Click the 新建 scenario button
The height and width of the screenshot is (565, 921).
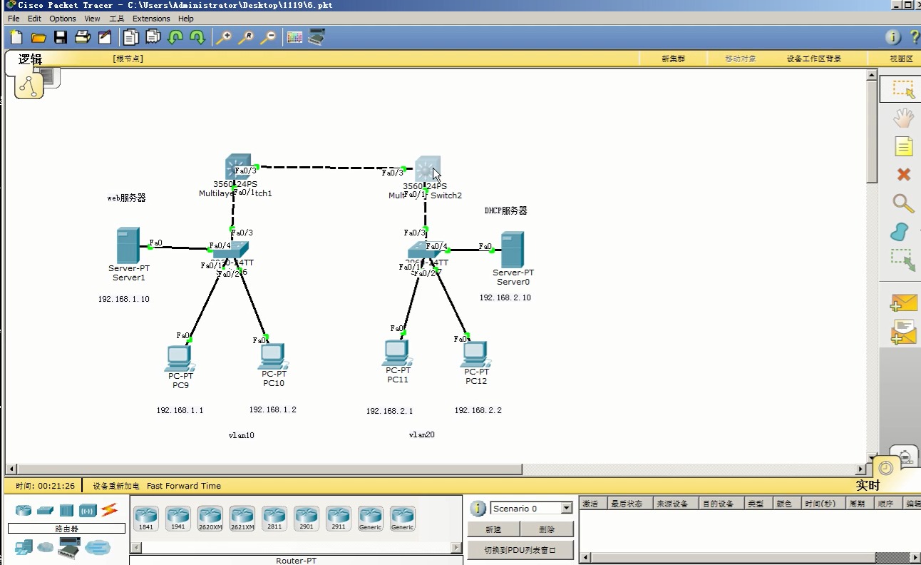[x=493, y=529]
